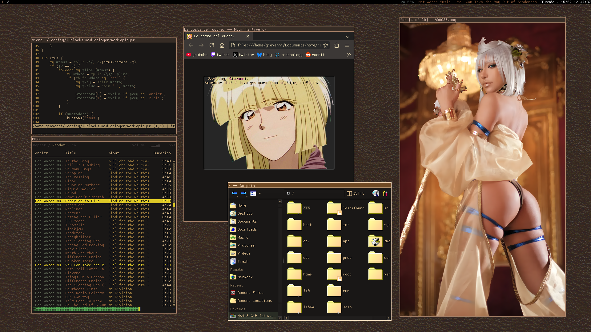Select the etc folder icon
This screenshot has width=591, height=332.
click(294, 258)
